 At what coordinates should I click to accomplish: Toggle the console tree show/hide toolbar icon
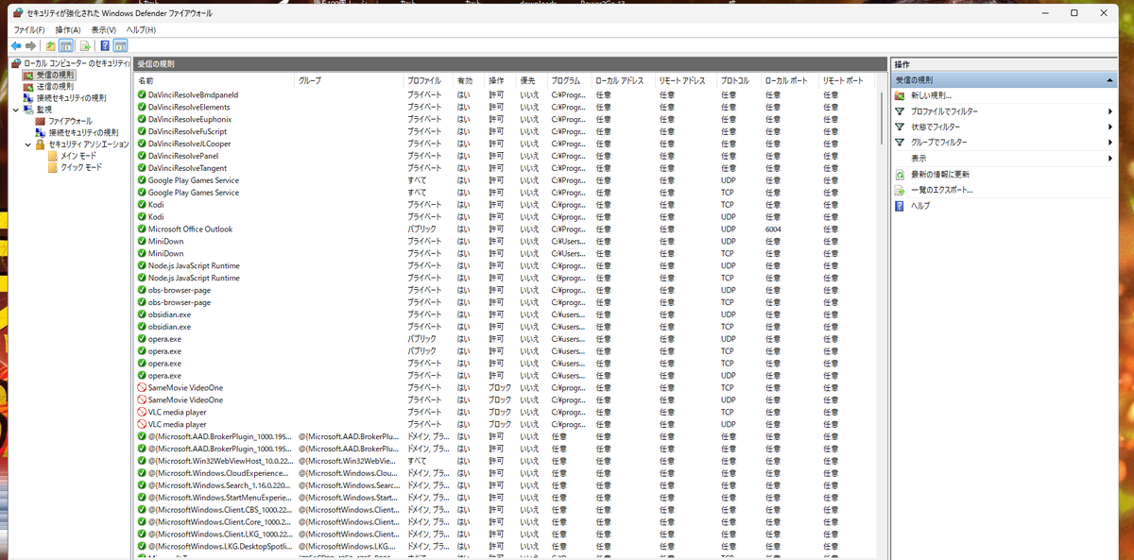click(65, 45)
